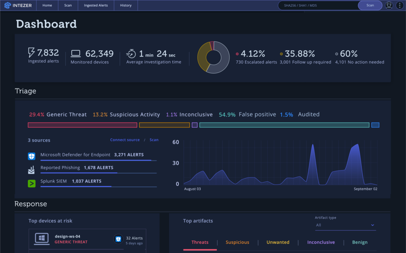Click the Scan link beside Connect source
The image size is (406, 253).
point(154,140)
